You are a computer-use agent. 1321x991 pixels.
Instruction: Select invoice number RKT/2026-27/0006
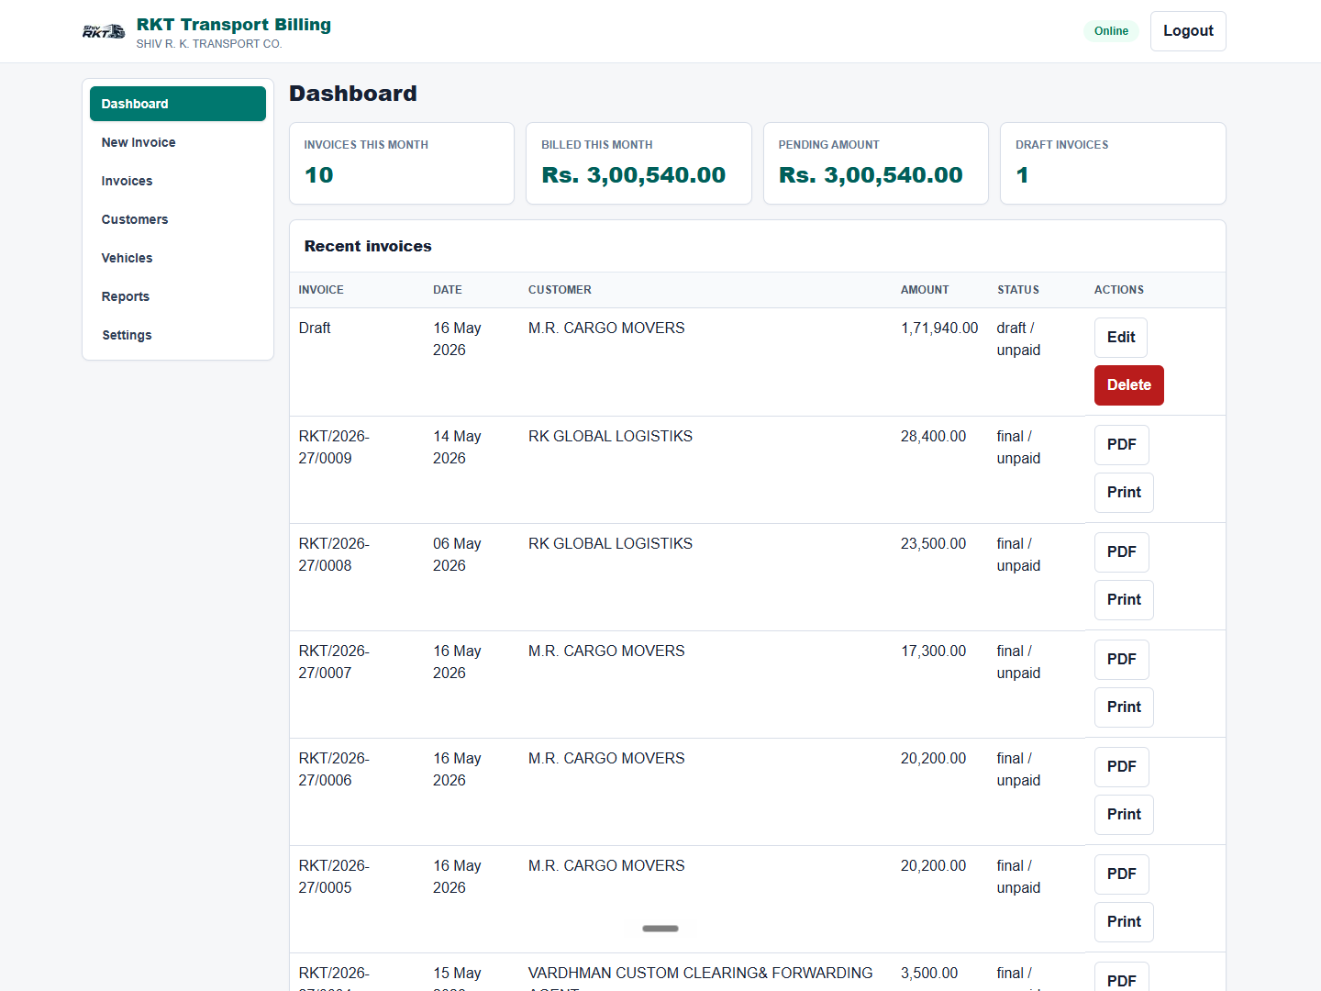[x=334, y=769]
